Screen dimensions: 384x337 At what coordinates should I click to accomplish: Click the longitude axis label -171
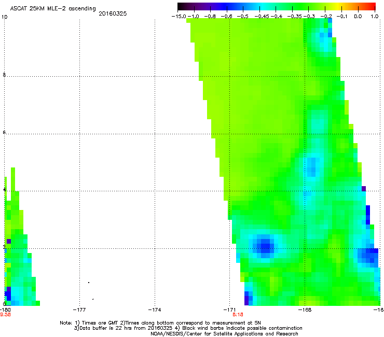230,310
